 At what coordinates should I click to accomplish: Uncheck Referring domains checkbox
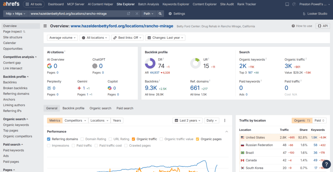click(49, 139)
